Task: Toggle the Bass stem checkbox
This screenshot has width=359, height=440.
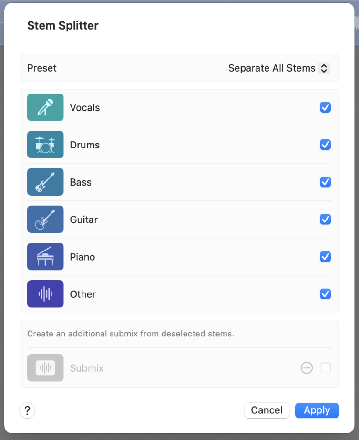Action: click(x=325, y=182)
